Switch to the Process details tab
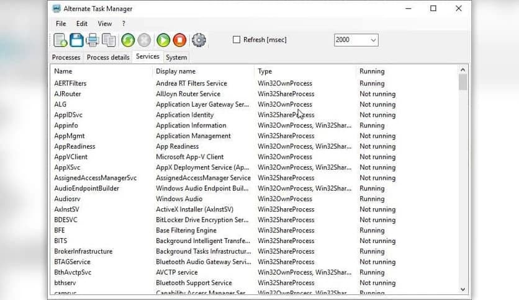519x300 pixels. click(x=108, y=57)
